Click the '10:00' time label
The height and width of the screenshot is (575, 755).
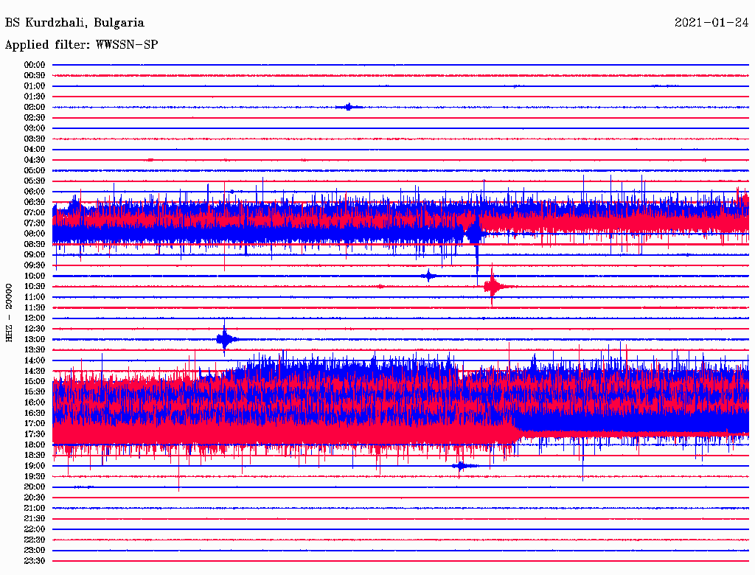point(35,276)
